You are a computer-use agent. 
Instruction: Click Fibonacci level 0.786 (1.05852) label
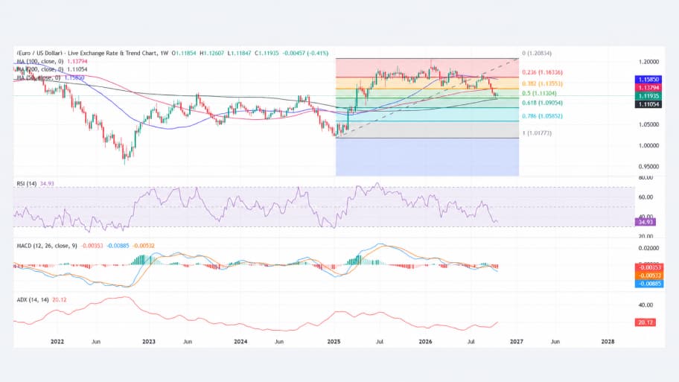(542, 116)
